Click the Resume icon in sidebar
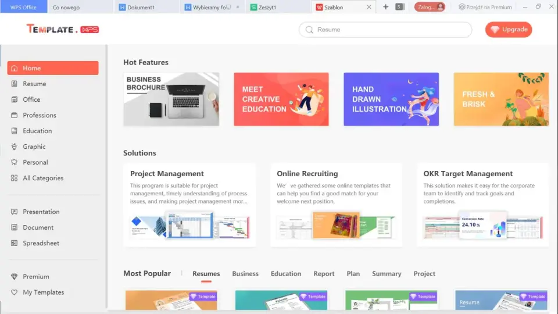The image size is (558, 314). (14, 84)
